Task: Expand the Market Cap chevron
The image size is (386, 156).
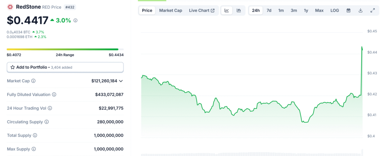Action: coord(121,81)
